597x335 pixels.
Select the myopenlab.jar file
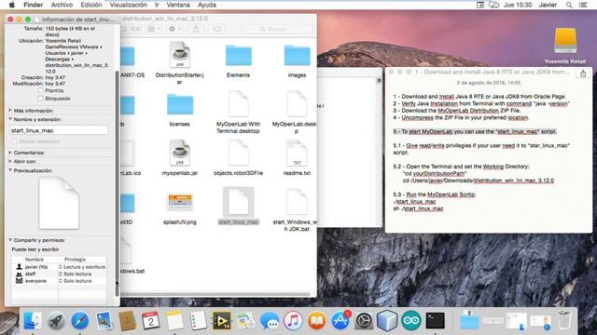(180, 153)
